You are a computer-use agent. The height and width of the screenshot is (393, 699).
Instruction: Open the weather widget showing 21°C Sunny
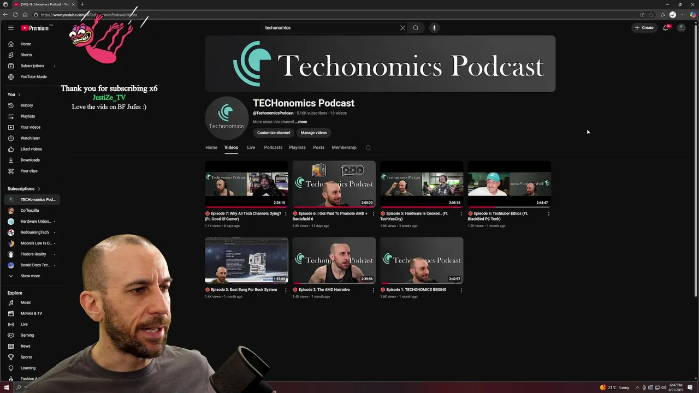click(x=614, y=388)
